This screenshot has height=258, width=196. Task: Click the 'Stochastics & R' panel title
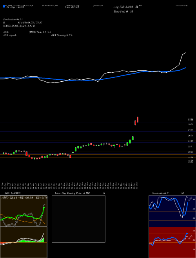[160, 193]
